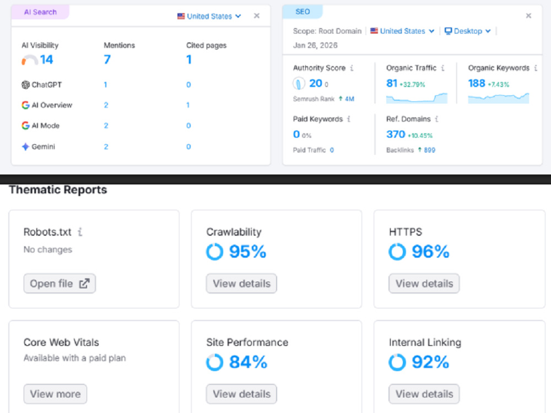Image resolution: width=551 pixels, height=413 pixels.
Task: Click ChatGPT mentions count 1
Action: click(105, 85)
